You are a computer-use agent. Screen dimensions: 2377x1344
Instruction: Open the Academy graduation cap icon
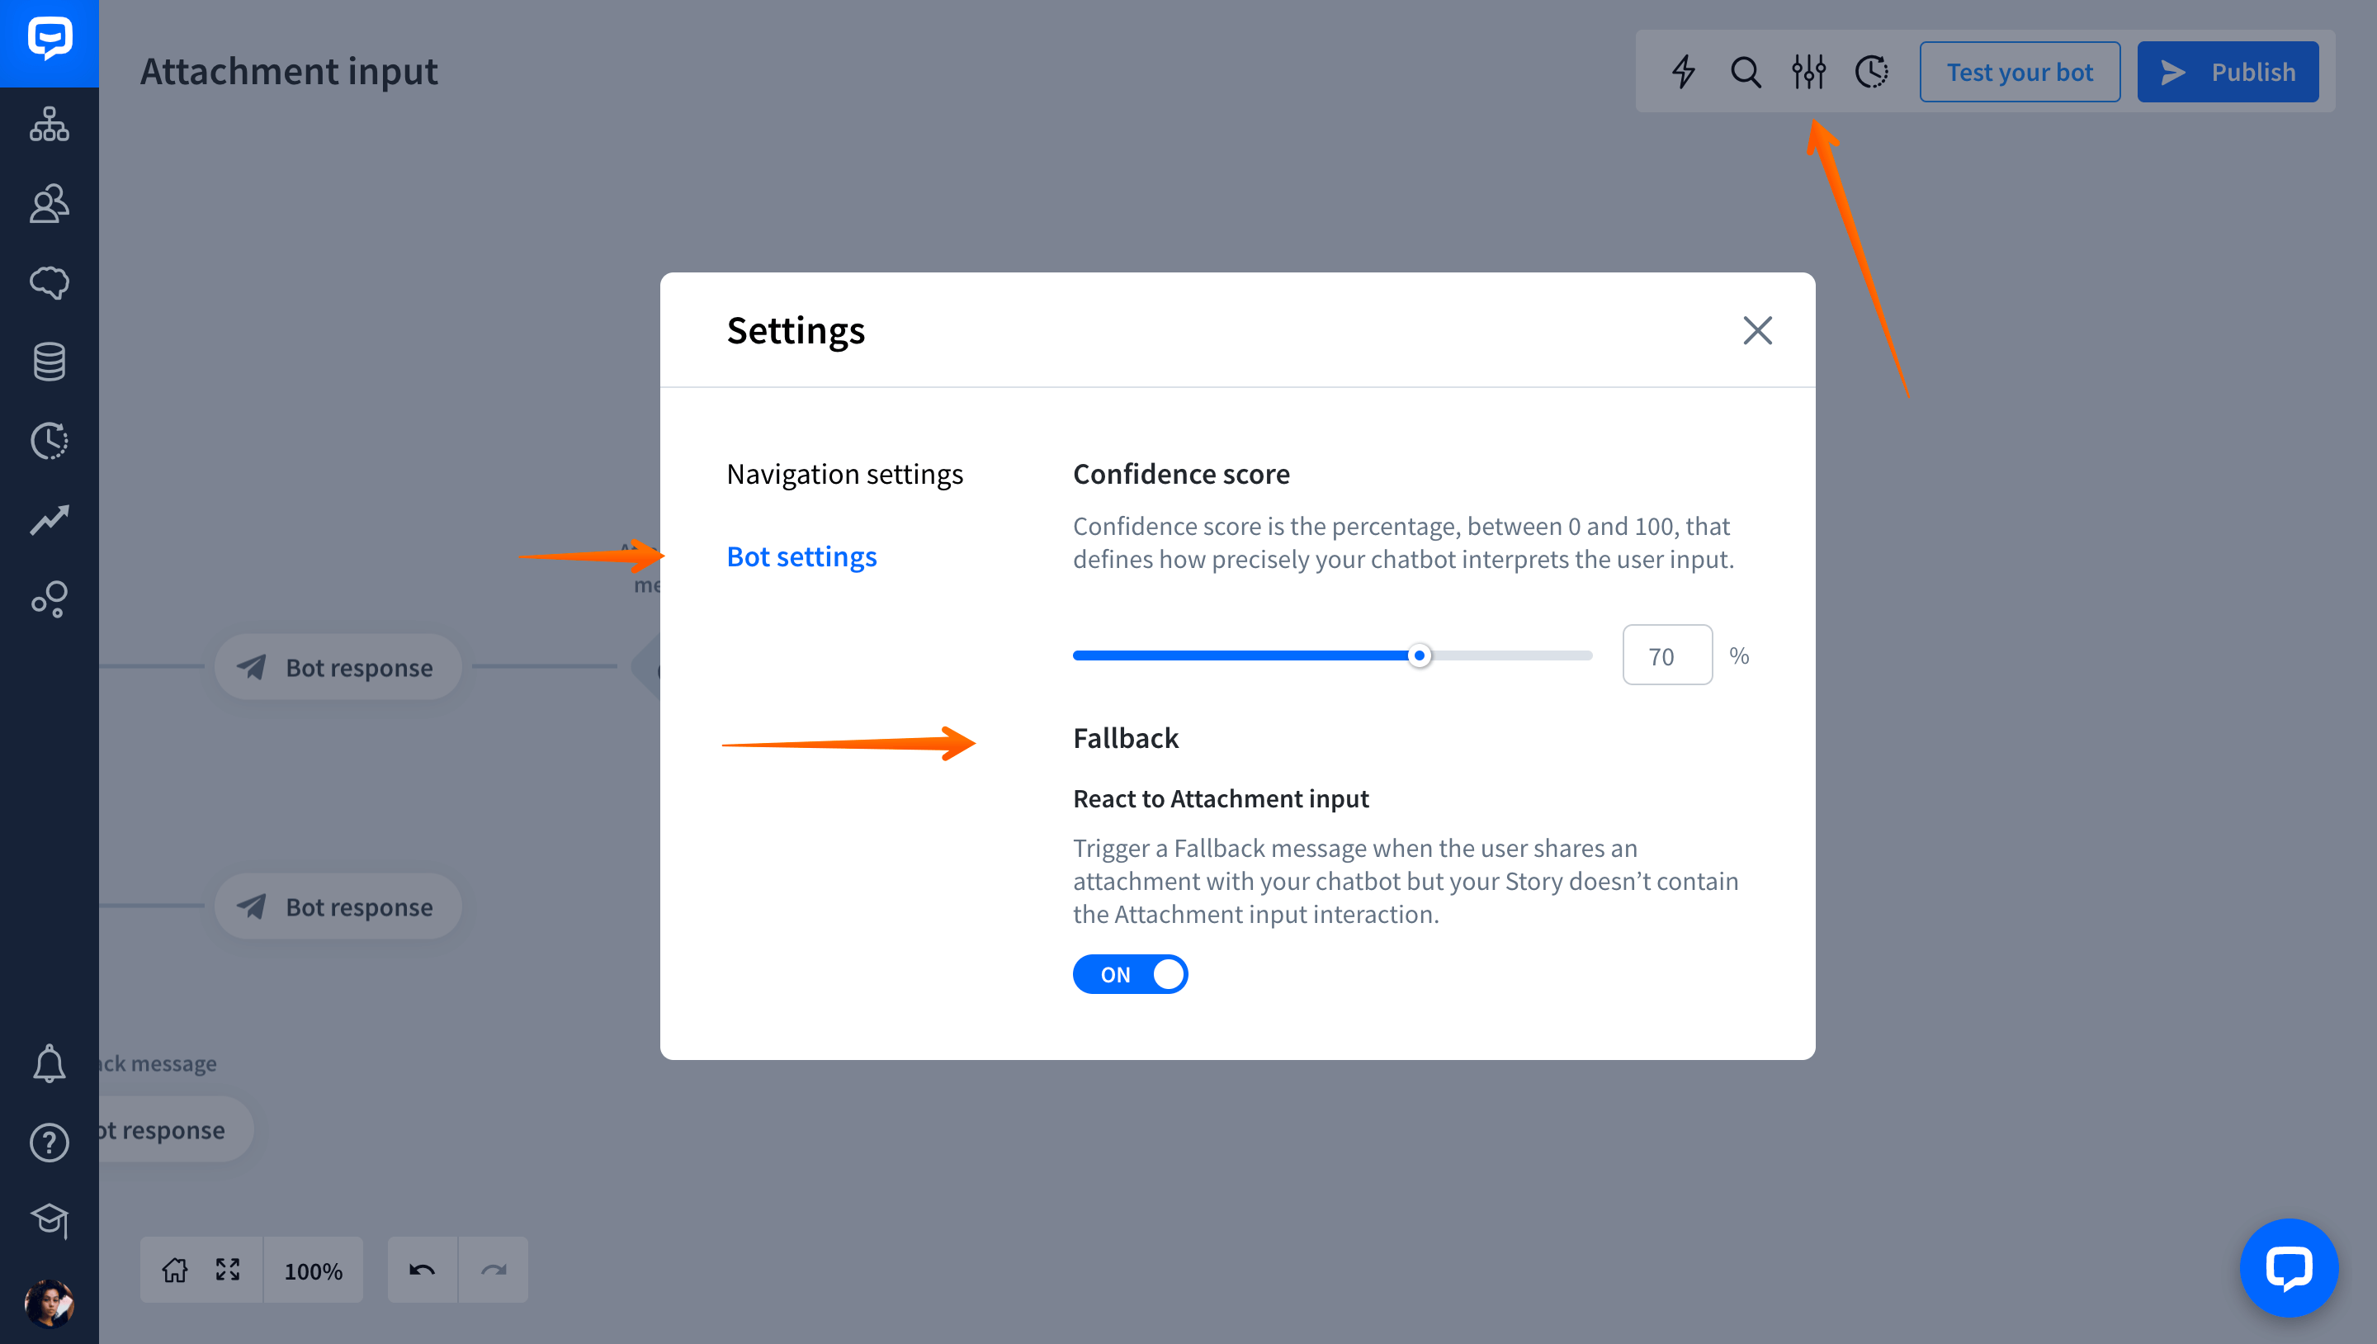point(49,1221)
